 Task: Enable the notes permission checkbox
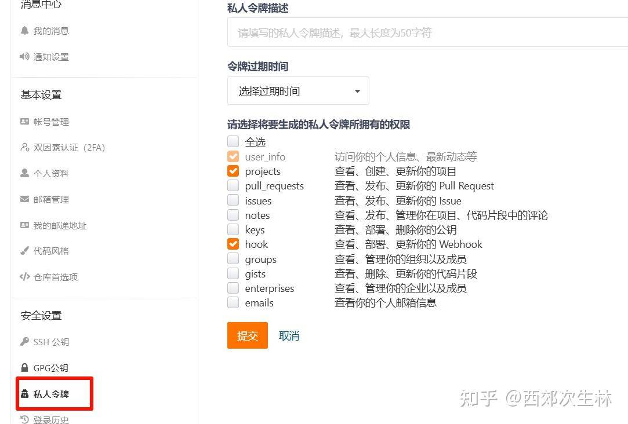pos(233,215)
